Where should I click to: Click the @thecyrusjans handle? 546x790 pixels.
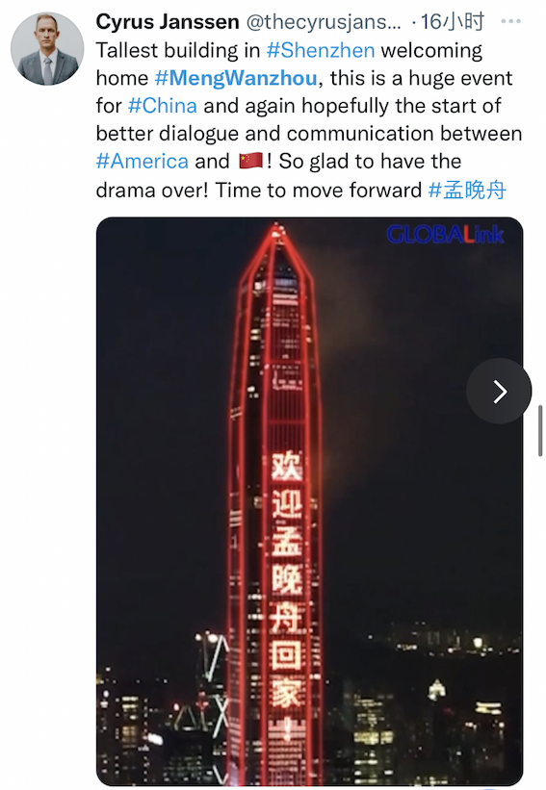324,22
